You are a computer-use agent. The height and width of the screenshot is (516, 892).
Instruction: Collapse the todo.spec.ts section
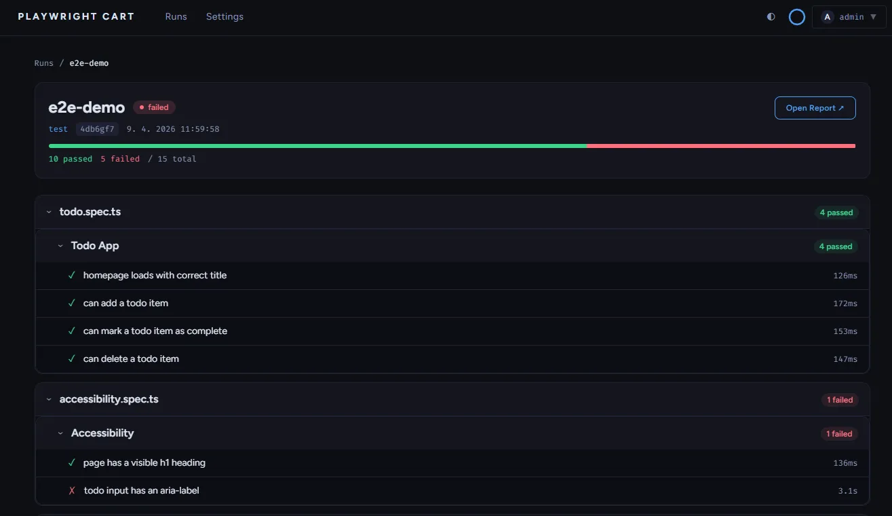48,212
